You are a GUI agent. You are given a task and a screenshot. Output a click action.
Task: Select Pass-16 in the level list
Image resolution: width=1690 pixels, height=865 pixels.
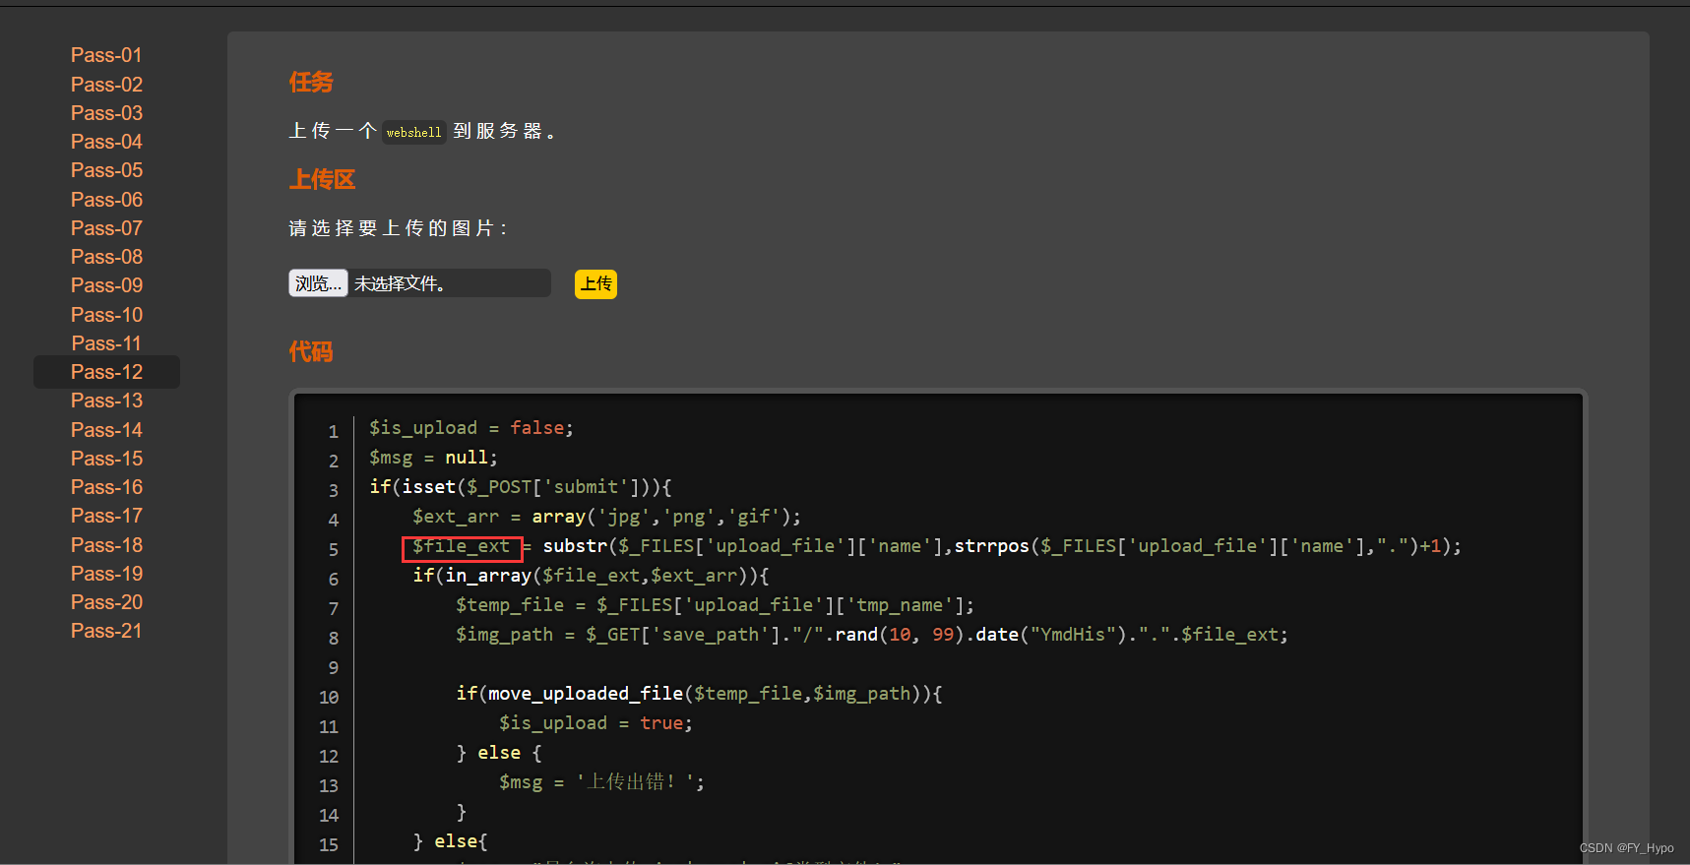106,487
